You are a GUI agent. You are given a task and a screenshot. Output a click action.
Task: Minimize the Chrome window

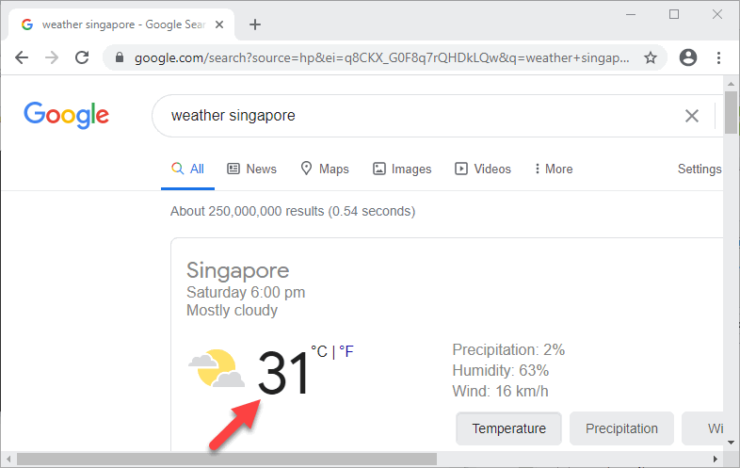pos(631,15)
